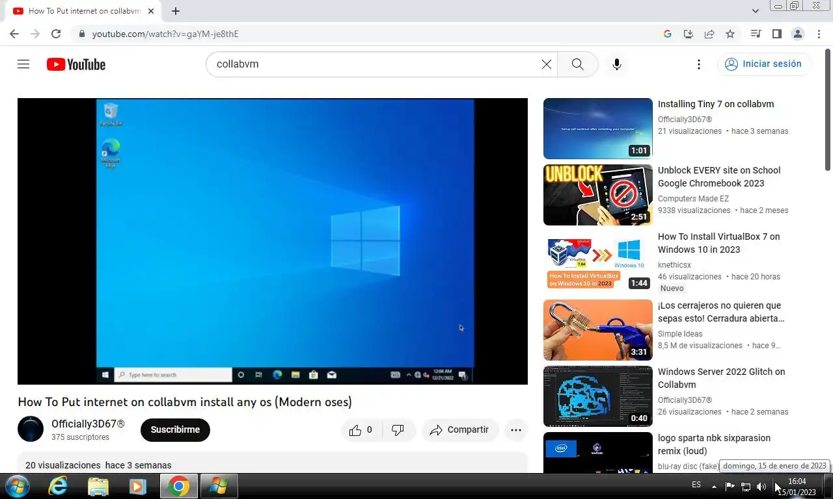Image resolution: width=833 pixels, height=499 pixels.
Task: Open YouTube settings three-dot menu
Action: 698,64
